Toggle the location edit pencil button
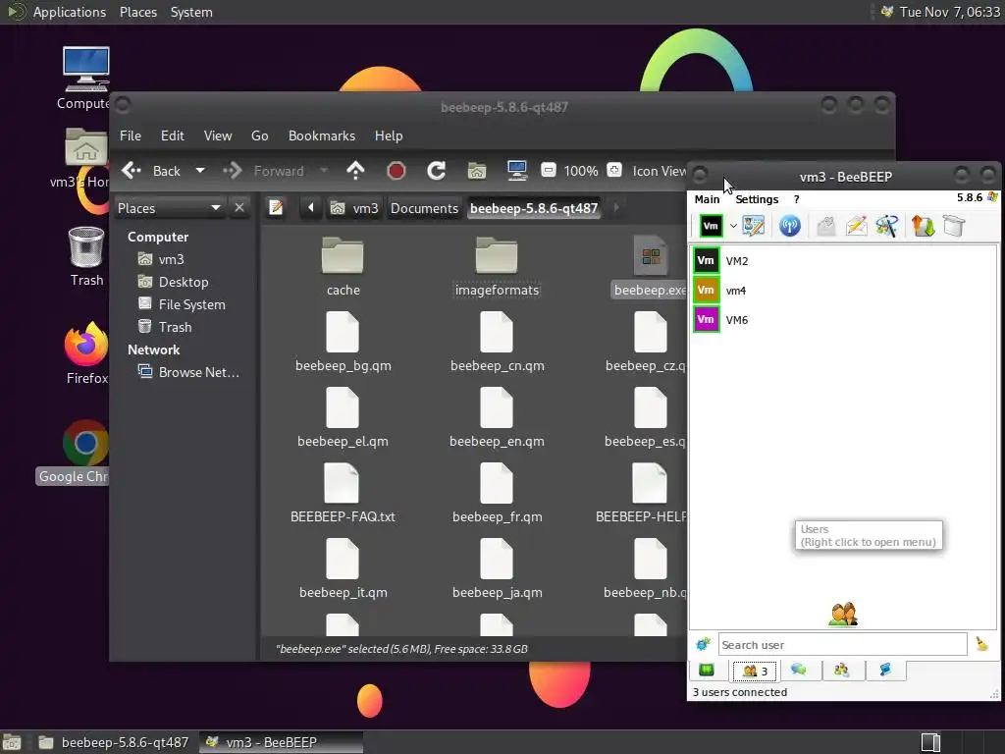Screen dimensions: 1005x754 [276, 208]
